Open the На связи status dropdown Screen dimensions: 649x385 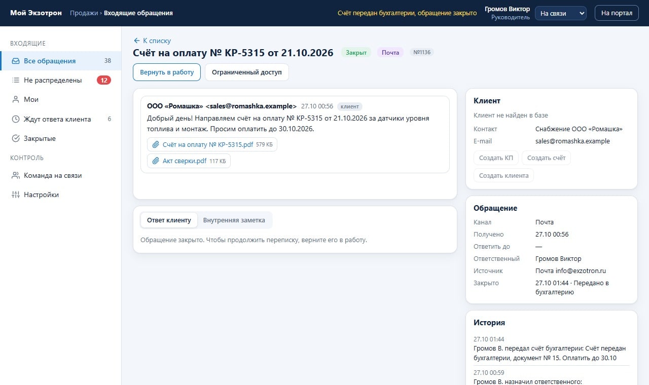coord(561,13)
